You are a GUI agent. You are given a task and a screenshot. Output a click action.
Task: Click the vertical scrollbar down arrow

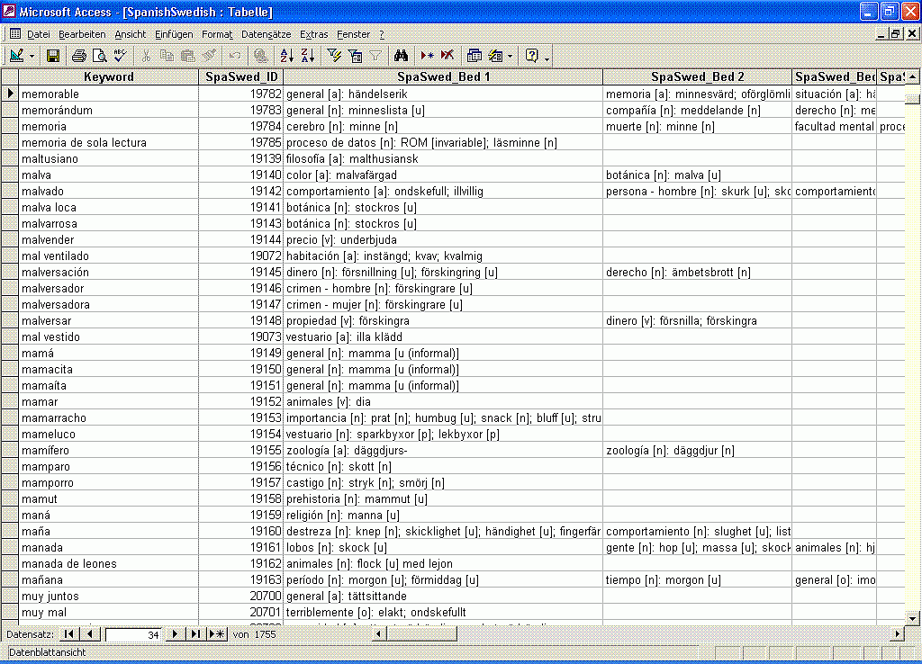pos(913,617)
